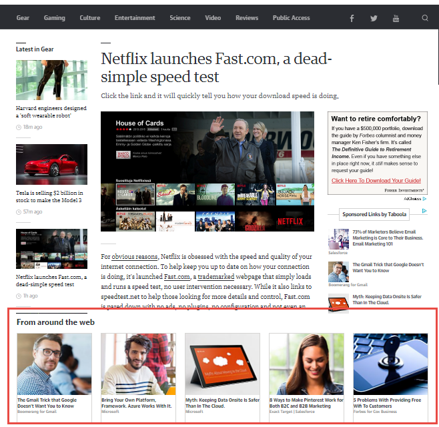This screenshot has width=439, height=427.
Task: Follow the 'obvious reasons' link
Action: (135, 257)
